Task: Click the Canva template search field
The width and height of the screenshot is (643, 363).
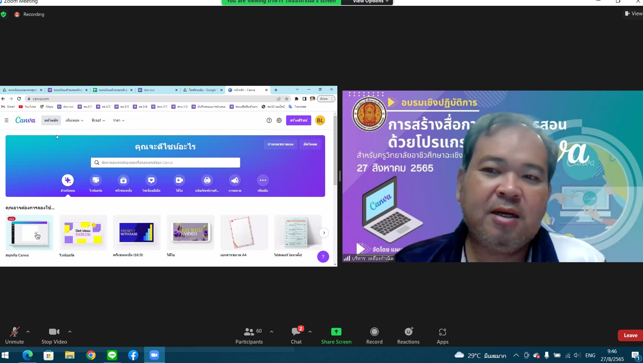Action: (166, 162)
